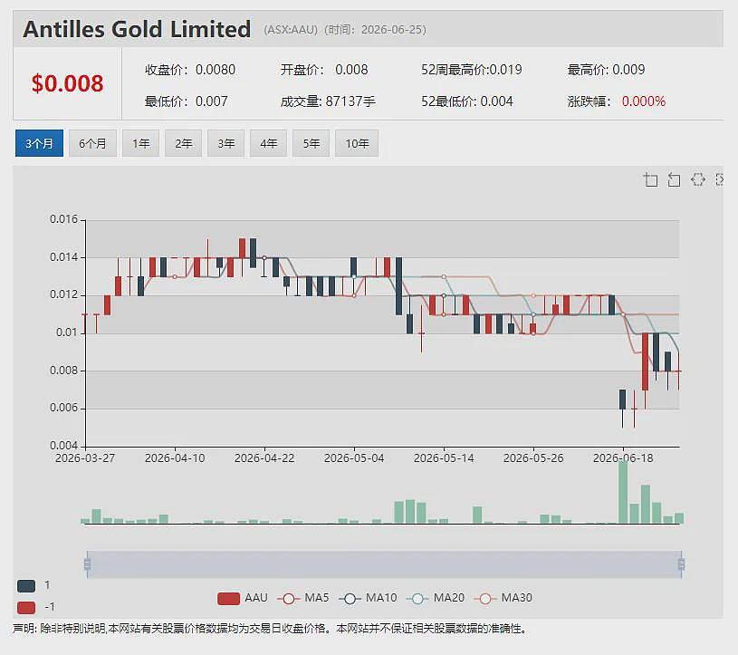Viewport: 738px width, 655px height.
Task: Toggle the AAU candlestick series legend
Action: tap(243, 598)
